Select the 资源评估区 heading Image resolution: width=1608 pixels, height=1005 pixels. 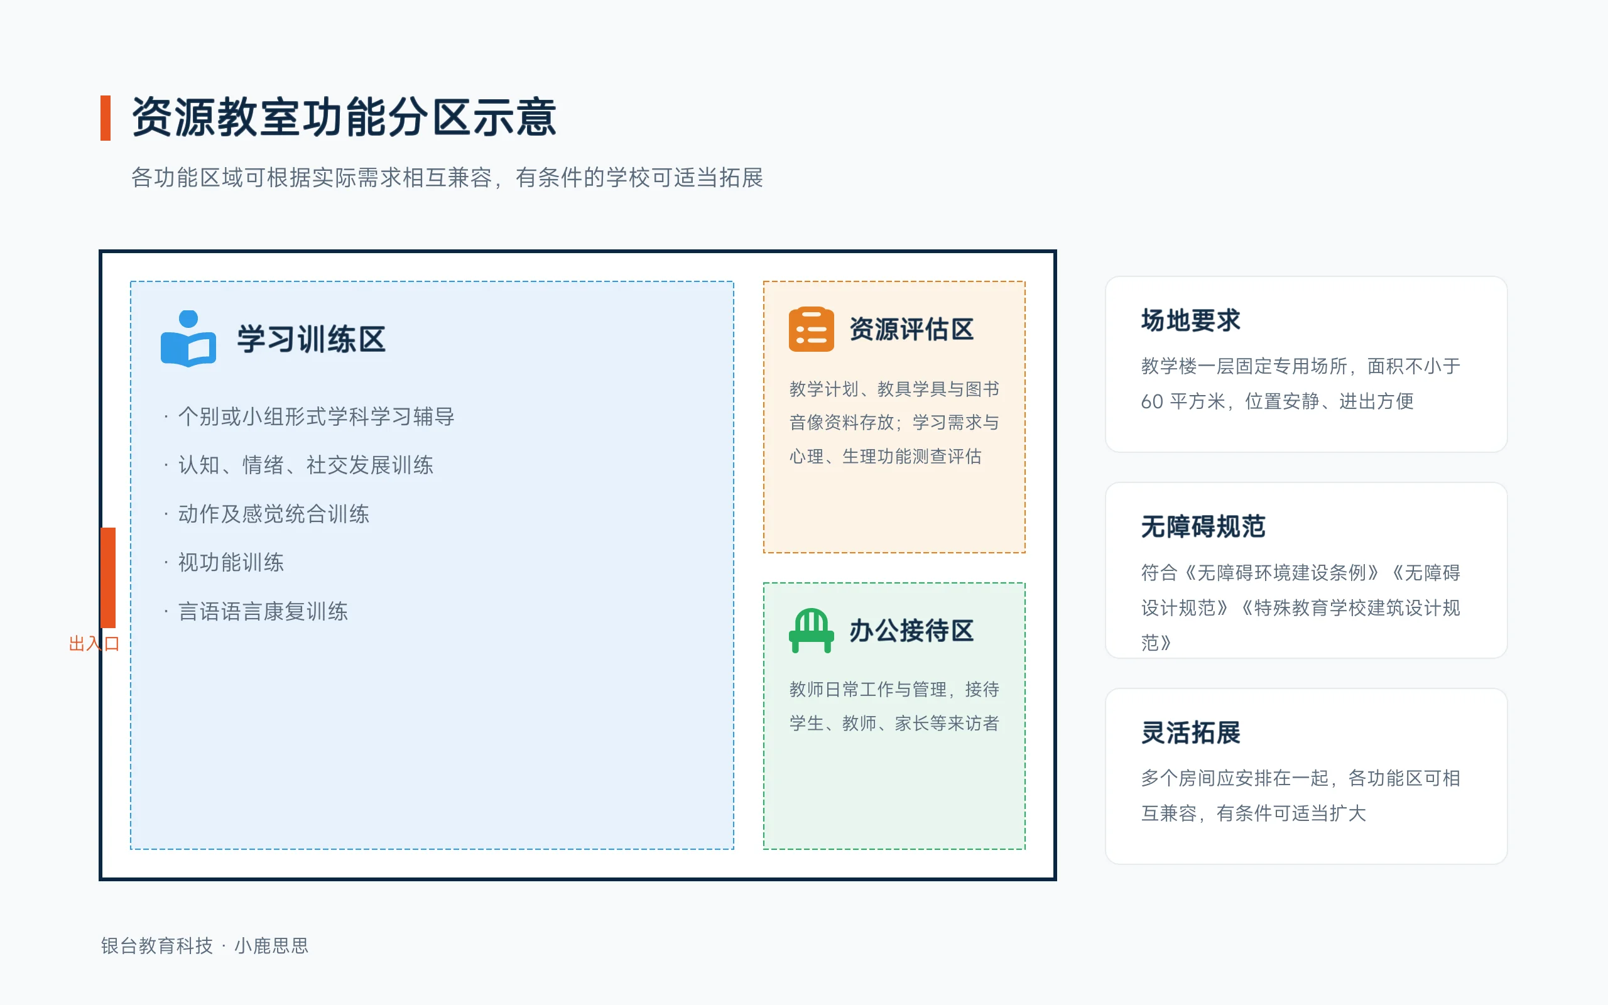coord(911,329)
